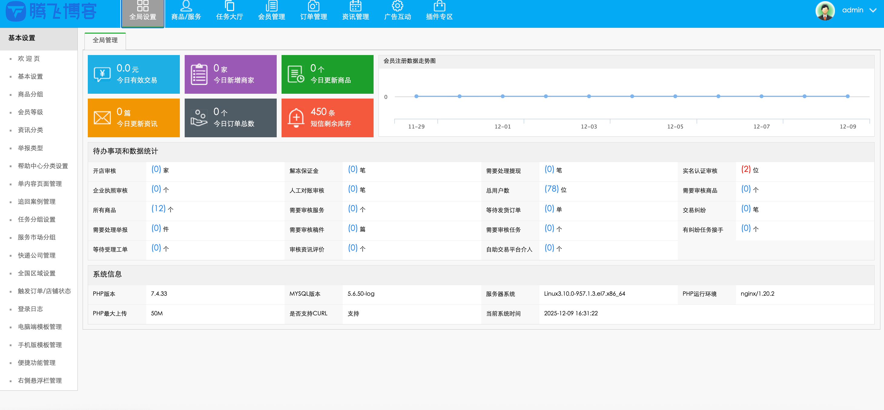884x410 pixels.
Task: Switch to the 全局管理 tab
Action: (105, 41)
